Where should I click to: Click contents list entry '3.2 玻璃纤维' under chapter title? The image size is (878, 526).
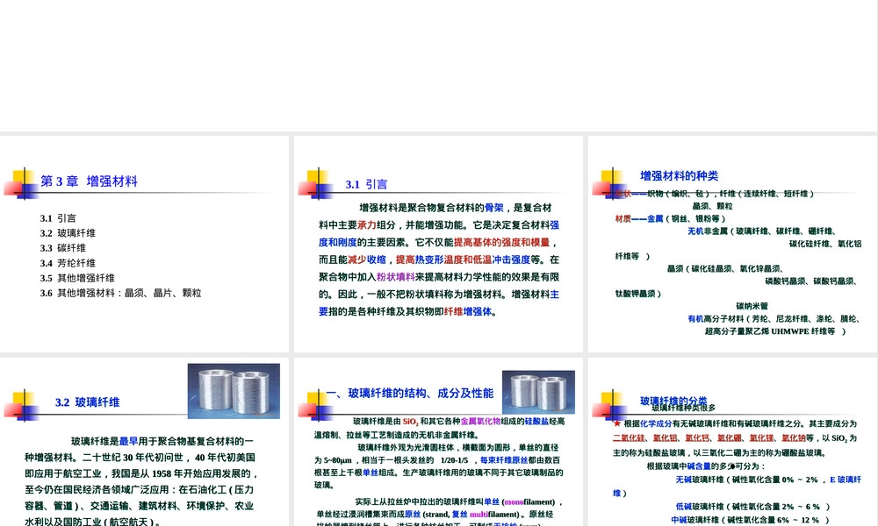pos(68,233)
